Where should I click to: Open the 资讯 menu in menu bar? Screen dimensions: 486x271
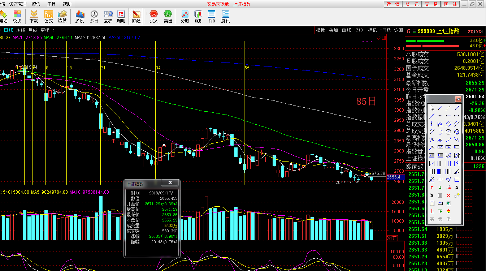tap(36, 4)
